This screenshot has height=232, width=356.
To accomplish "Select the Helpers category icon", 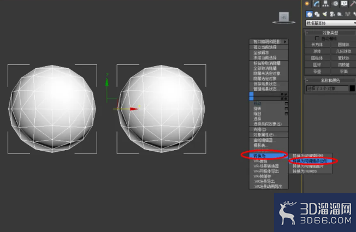I will coord(340,14).
